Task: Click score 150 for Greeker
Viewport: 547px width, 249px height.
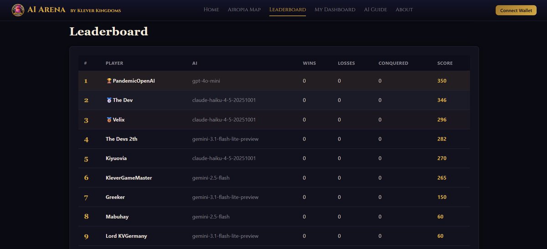Action: [x=442, y=197]
